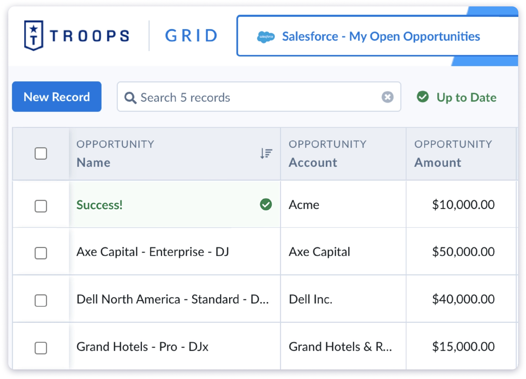
Task: Click the $10,000.00 amount cell
Action: pos(461,204)
